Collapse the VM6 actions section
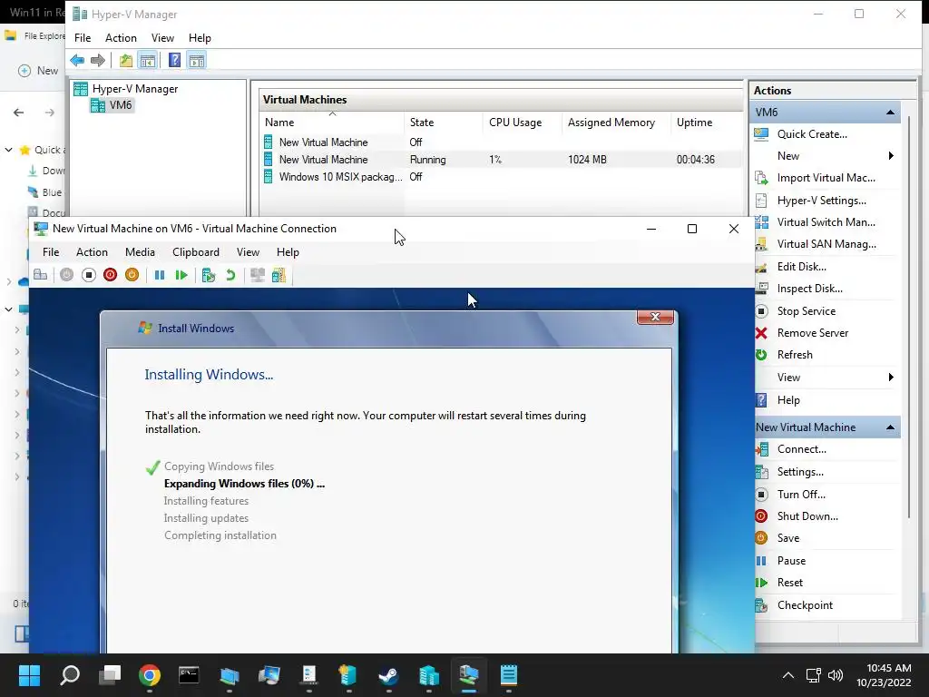Image resolution: width=929 pixels, height=697 pixels. pos(890,112)
